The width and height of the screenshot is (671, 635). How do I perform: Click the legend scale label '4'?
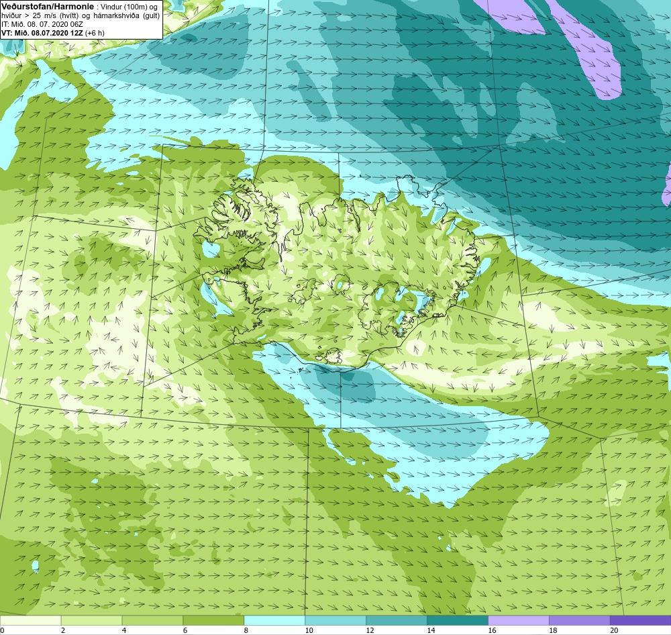[124, 630]
